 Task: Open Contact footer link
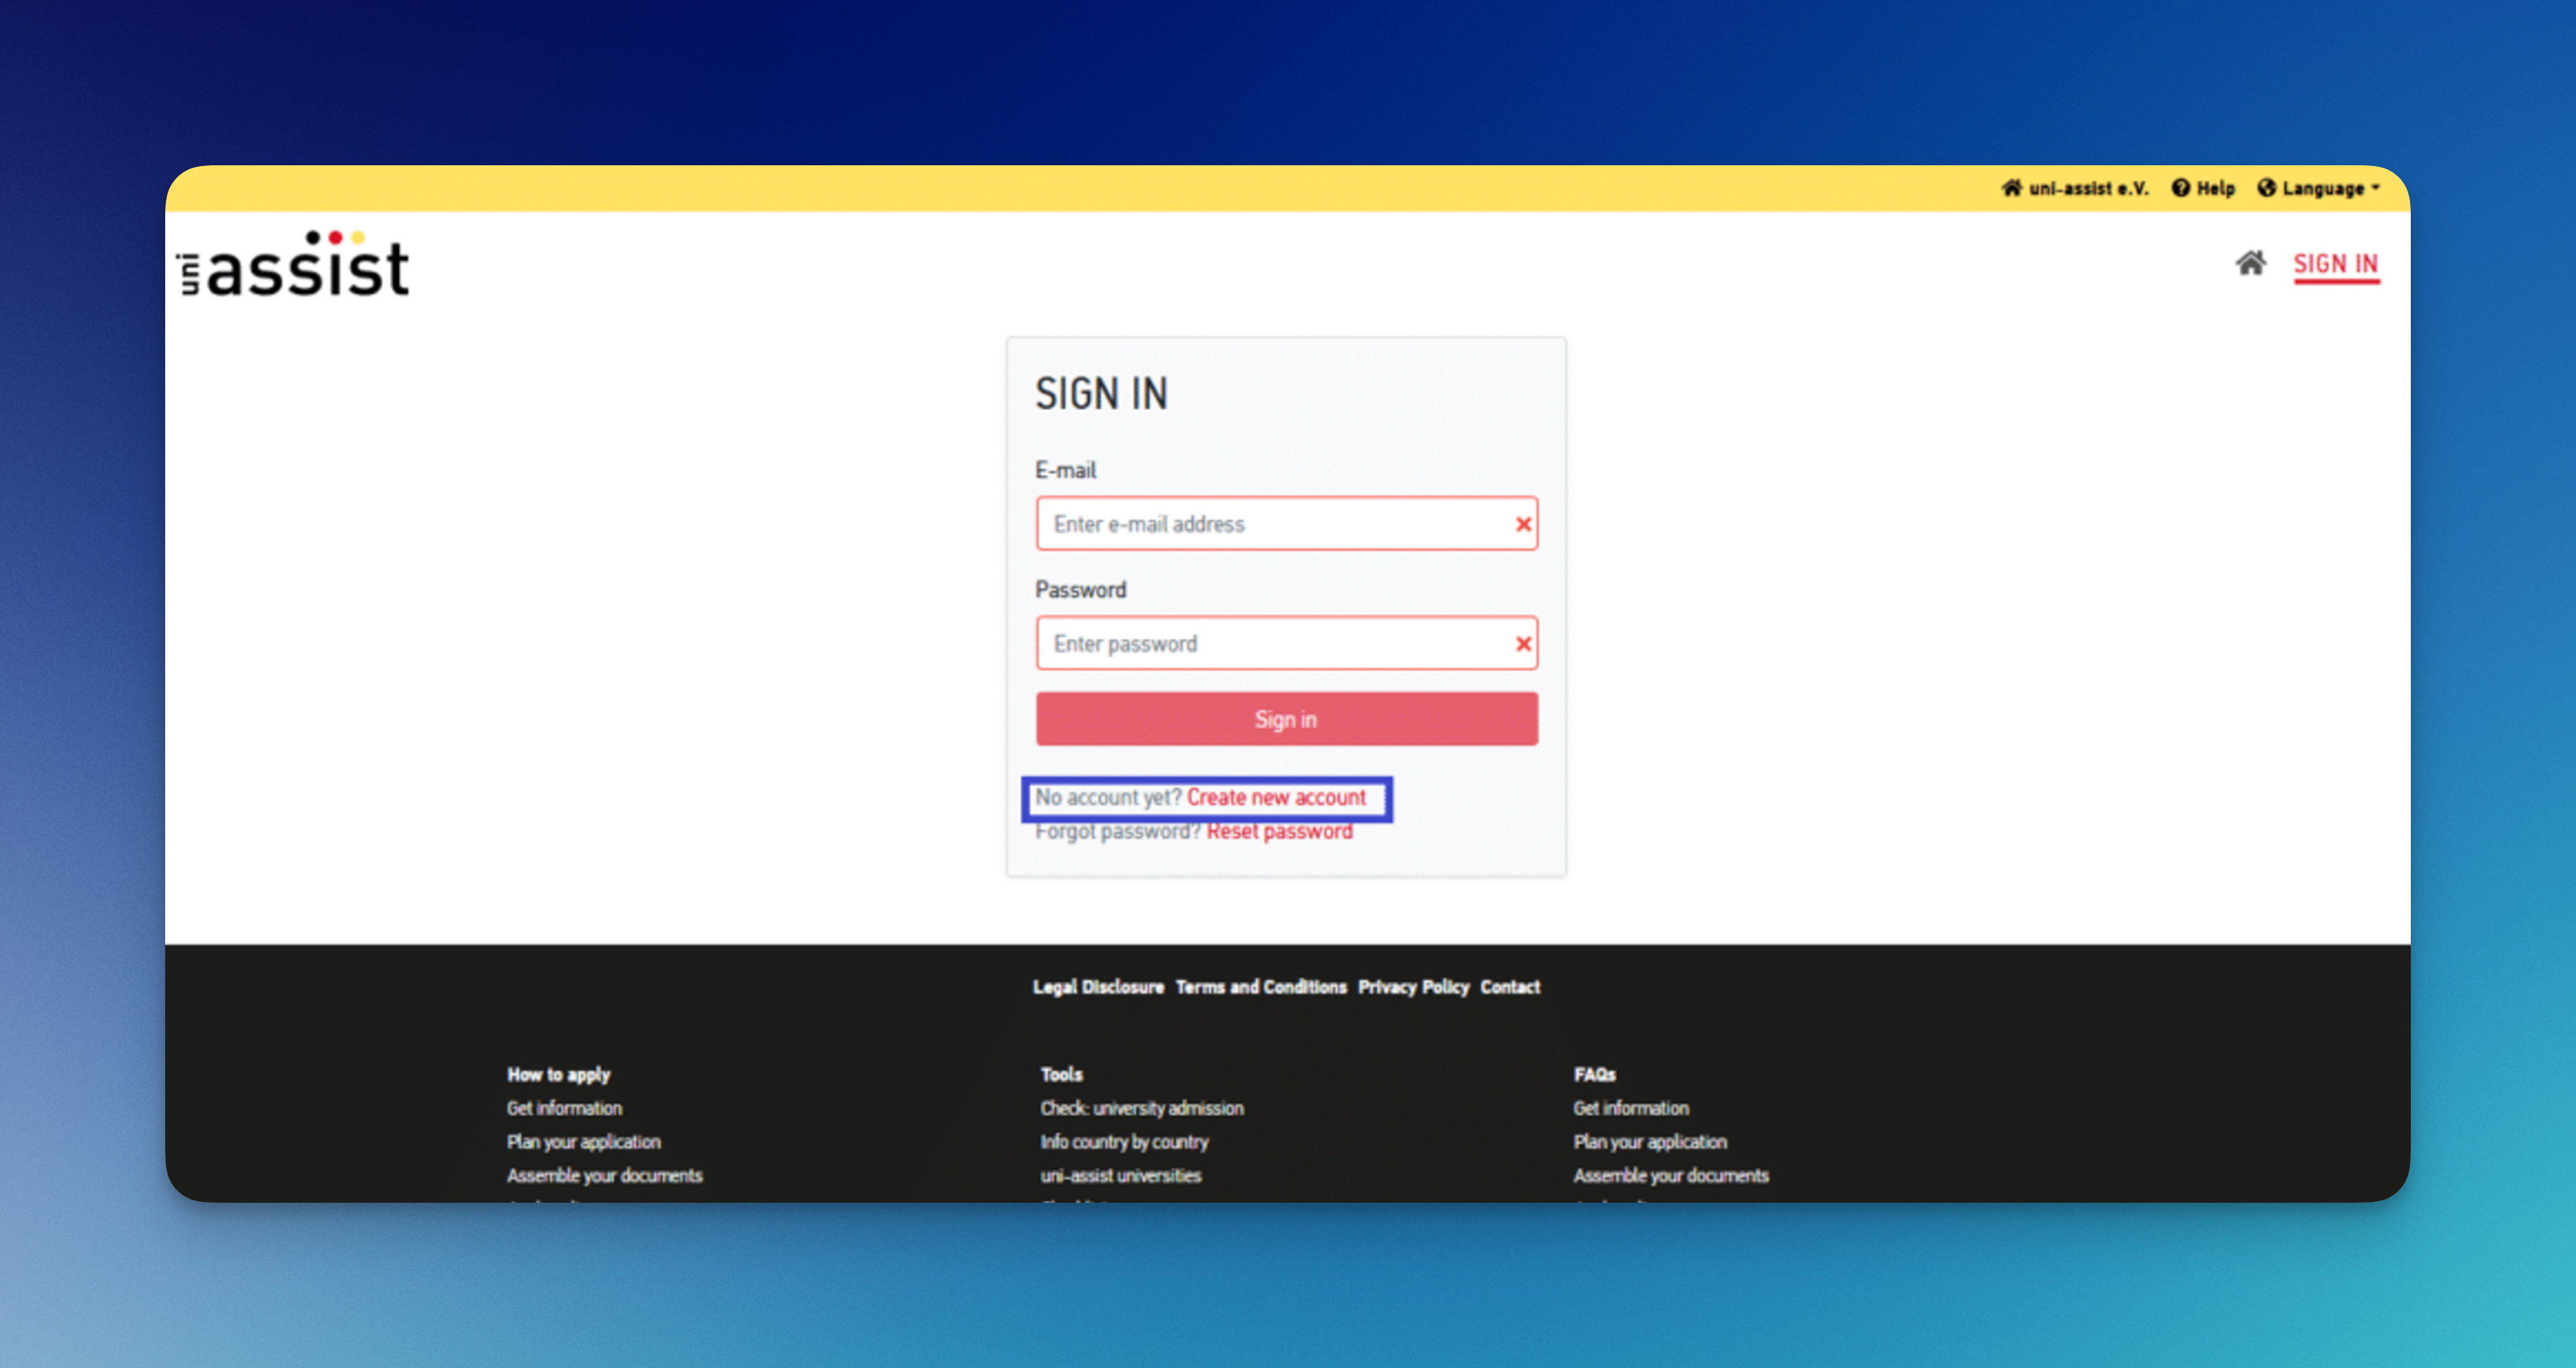tap(1510, 987)
